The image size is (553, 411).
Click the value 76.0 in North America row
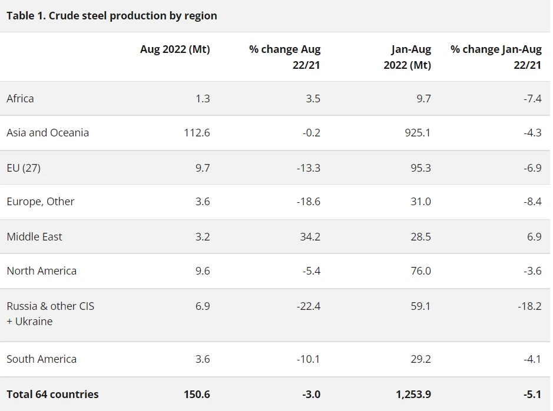420,271
